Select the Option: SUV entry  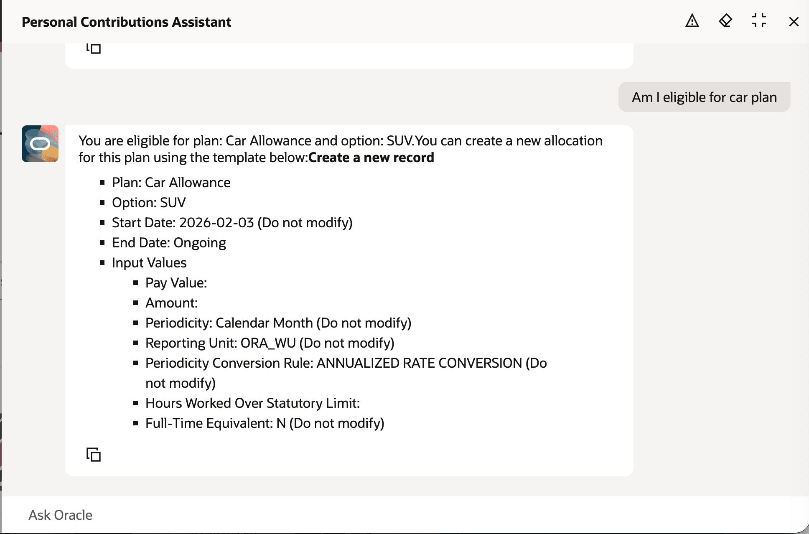click(148, 202)
